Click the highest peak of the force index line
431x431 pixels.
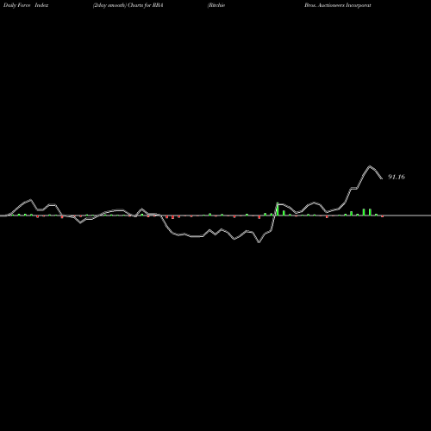tap(370, 166)
